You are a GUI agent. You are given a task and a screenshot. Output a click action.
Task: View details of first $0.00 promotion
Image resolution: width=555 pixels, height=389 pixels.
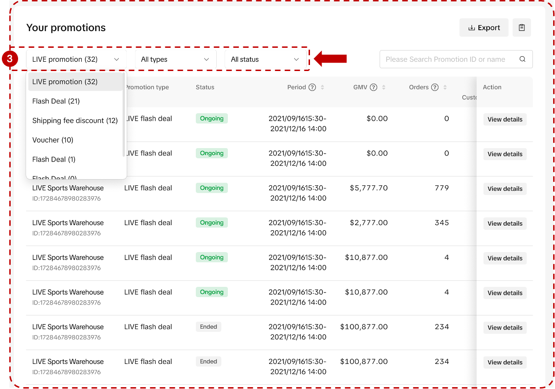(505, 119)
